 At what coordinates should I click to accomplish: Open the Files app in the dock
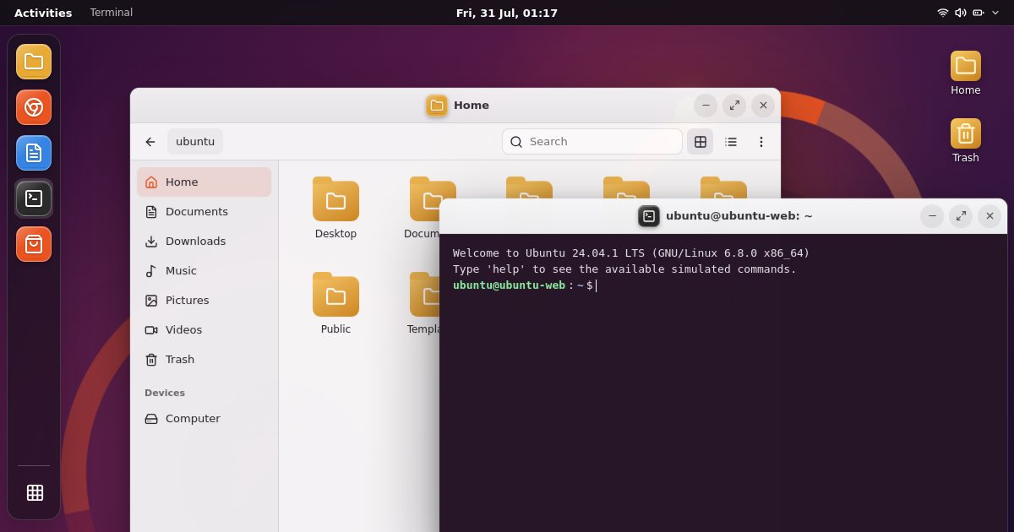pyautogui.click(x=34, y=62)
